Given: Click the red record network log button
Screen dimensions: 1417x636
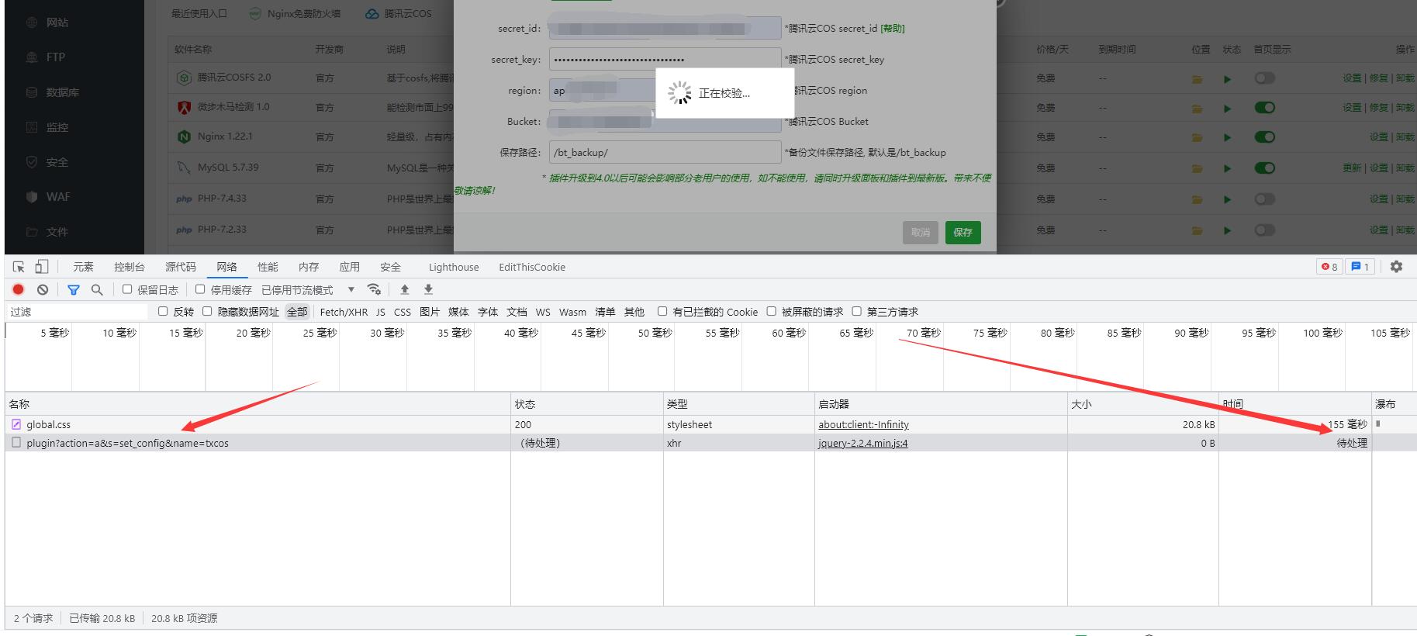Looking at the screenshot, I should pos(19,289).
